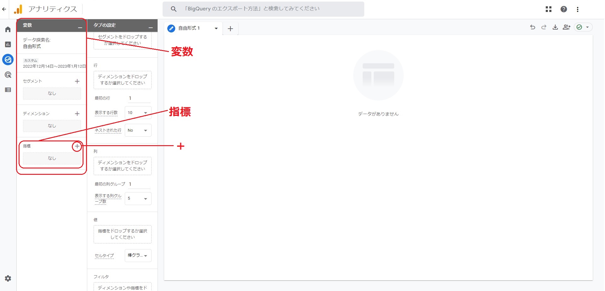605x291 pixels.
Task: Open the Advertising icon in sidebar
Action: tap(8, 75)
